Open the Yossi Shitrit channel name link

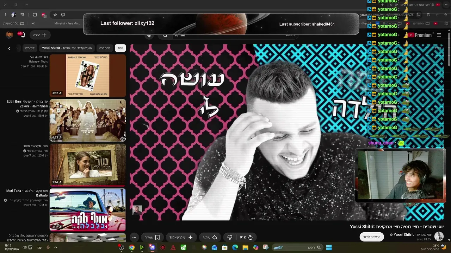coord(413,235)
